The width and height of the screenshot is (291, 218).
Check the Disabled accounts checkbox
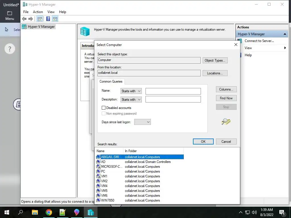click(103, 108)
